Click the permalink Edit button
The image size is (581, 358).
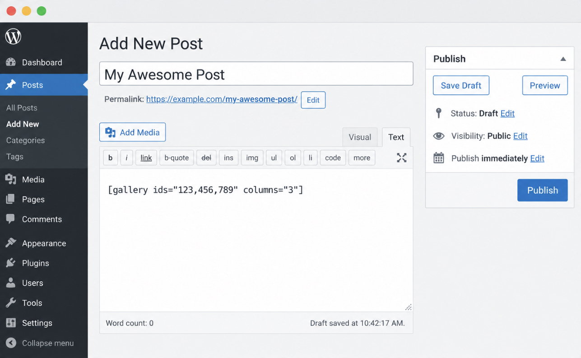pos(313,100)
